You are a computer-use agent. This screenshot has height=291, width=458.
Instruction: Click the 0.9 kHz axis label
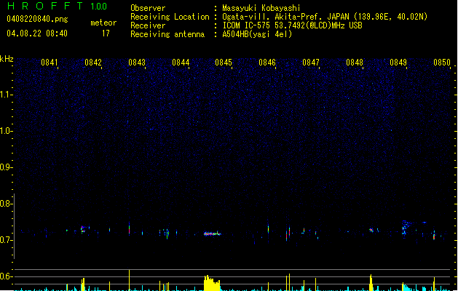point(6,167)
